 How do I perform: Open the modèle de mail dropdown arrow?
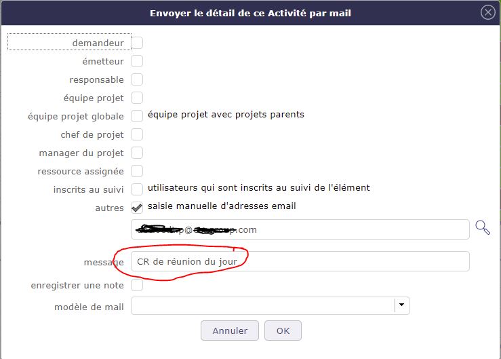(x=402, y=305)
